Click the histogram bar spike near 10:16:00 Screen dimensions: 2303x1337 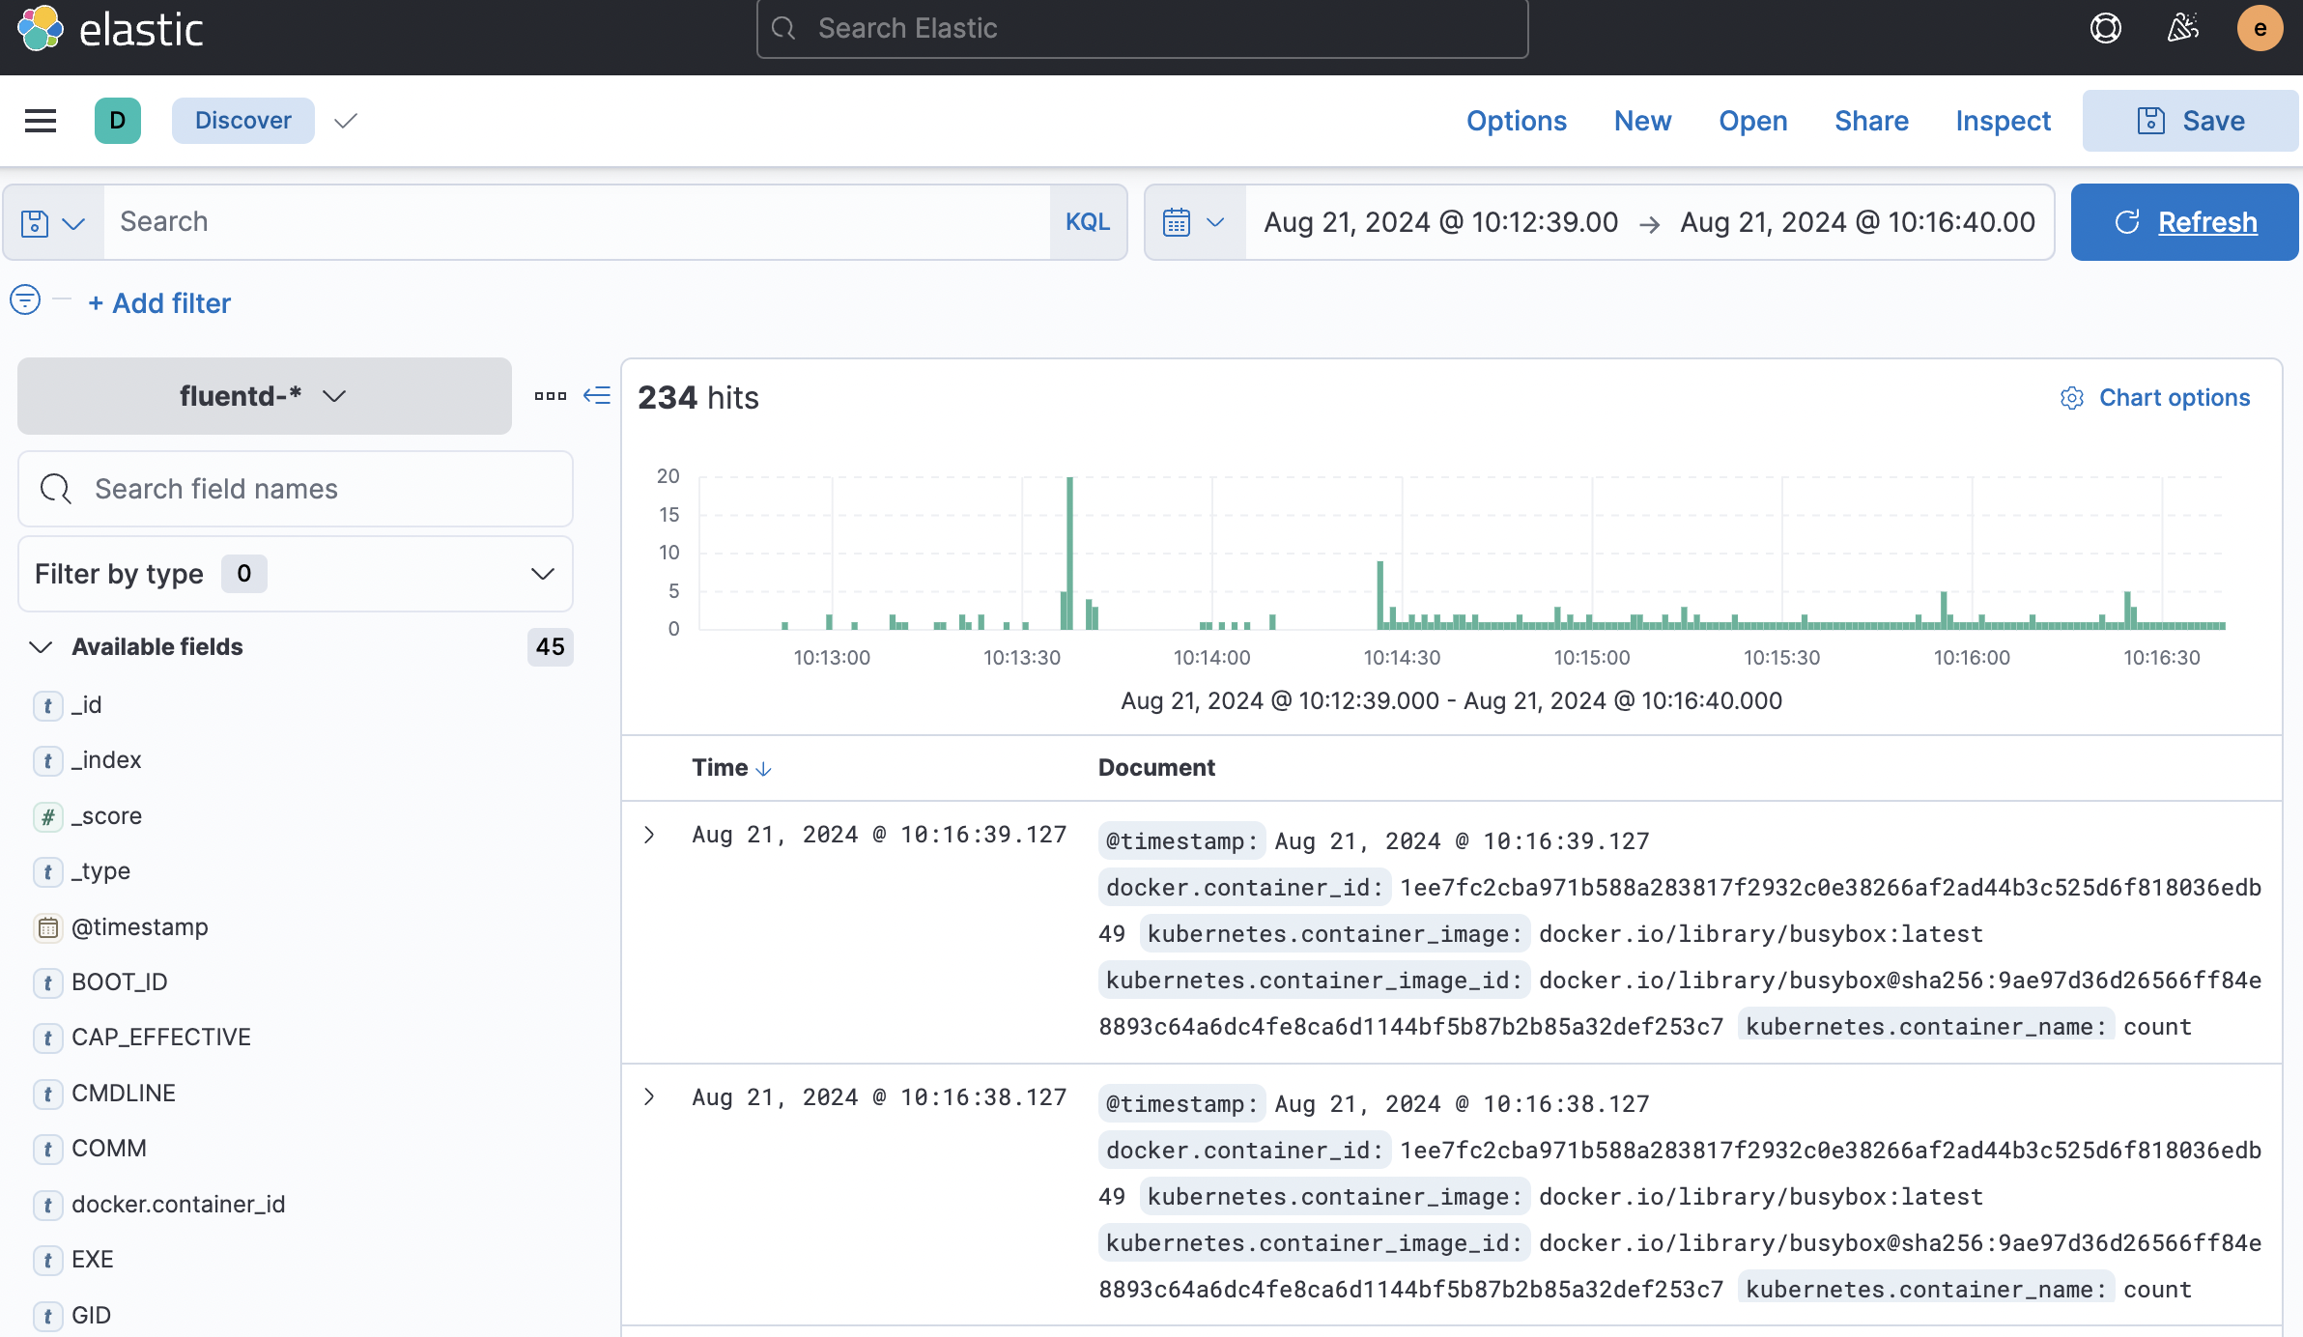(x=1944, y=611)
